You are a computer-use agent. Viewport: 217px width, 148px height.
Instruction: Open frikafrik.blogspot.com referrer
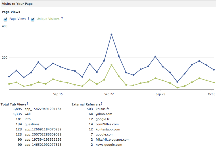pos(112,139)
